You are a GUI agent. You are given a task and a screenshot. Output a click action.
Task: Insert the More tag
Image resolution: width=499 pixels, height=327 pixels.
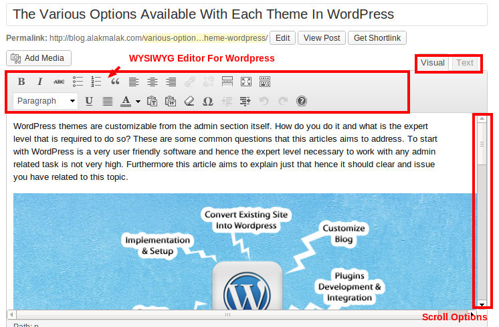(227, 82)
